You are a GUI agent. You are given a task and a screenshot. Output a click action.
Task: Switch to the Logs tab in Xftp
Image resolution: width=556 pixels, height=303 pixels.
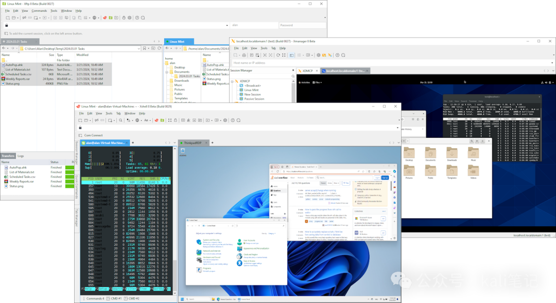click(21, 156)
